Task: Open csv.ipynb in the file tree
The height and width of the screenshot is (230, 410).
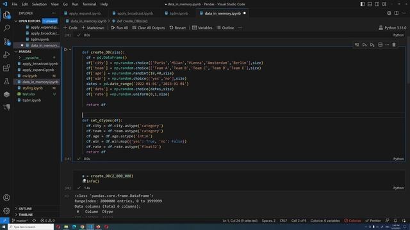Action: tap(29, 76)
